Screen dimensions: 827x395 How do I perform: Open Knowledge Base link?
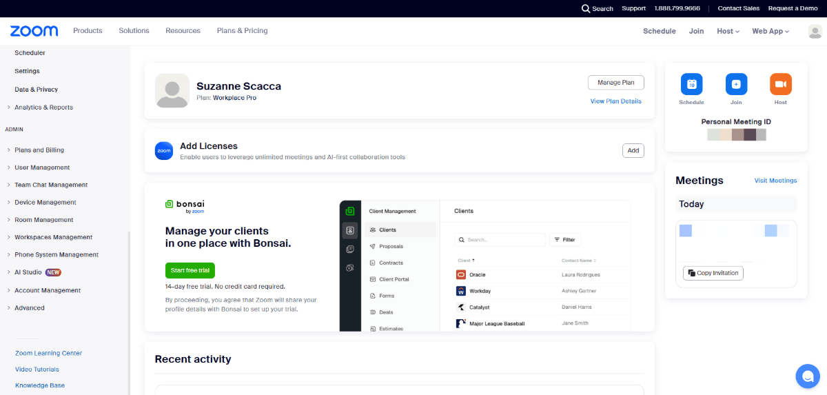(x=40, y=385)
